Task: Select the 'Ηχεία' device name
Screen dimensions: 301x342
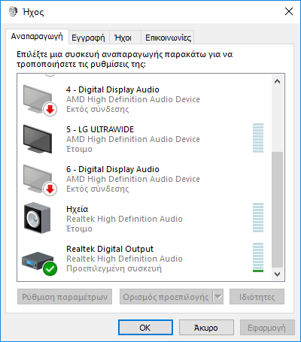Action: [78, 209]
